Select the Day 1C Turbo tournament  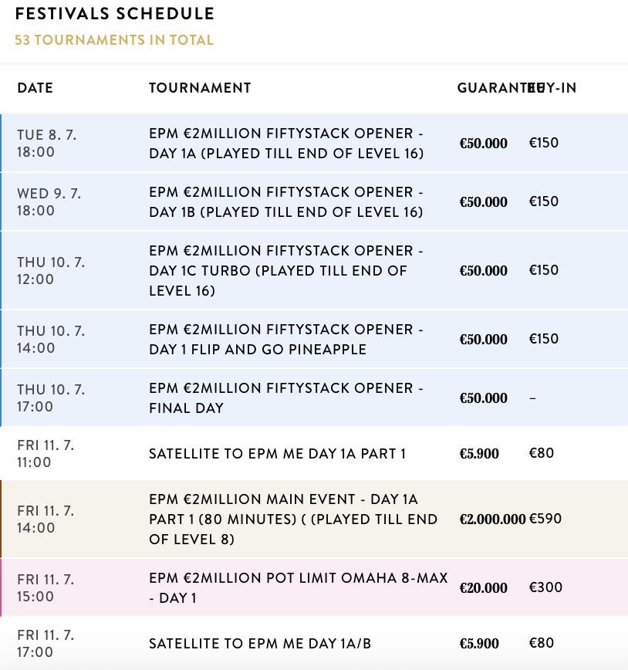[x=286, y=271]
